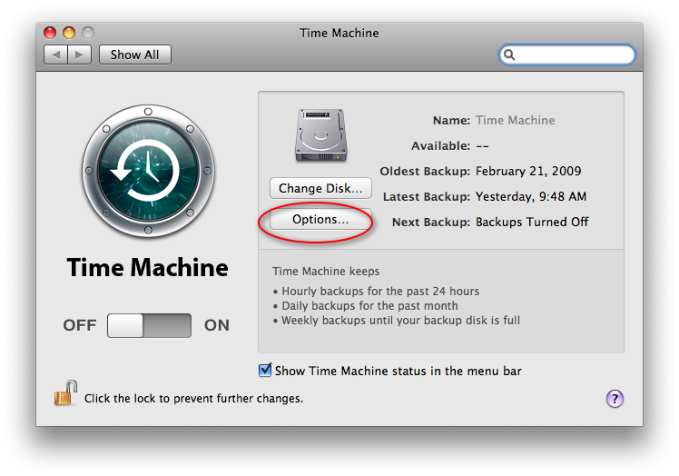
Task: Click the Latest Backup: label
Action: point(427,197)
